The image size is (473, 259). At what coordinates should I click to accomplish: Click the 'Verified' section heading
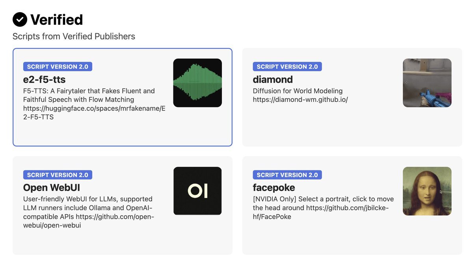pyautogui.click(x=56, y=20)
